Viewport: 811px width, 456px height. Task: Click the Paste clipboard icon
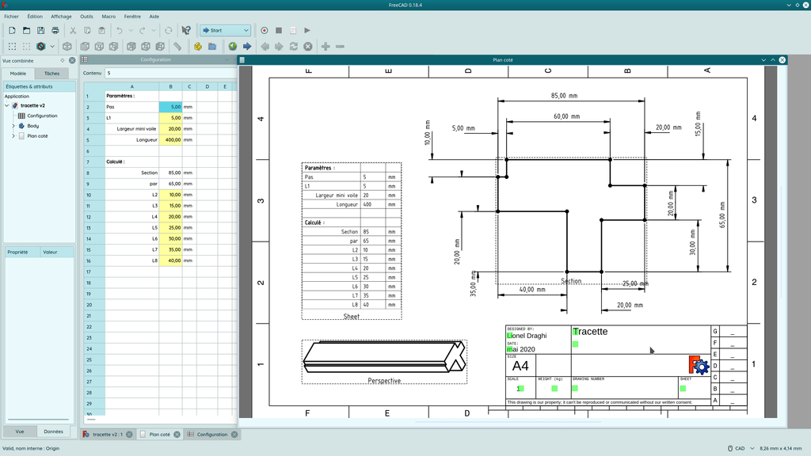(102, 31)
